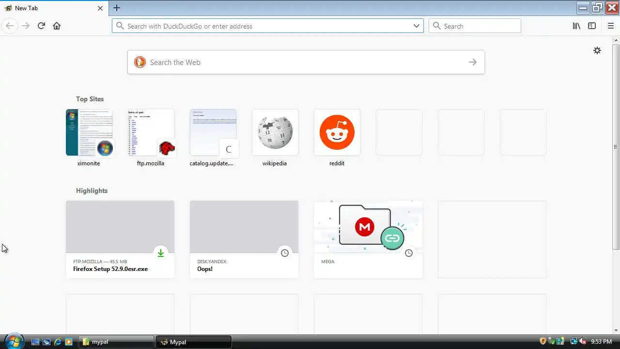This screenshot has width=620, height=349.
Task: Focus the address bar field
Action: click(x=268, y=26)
